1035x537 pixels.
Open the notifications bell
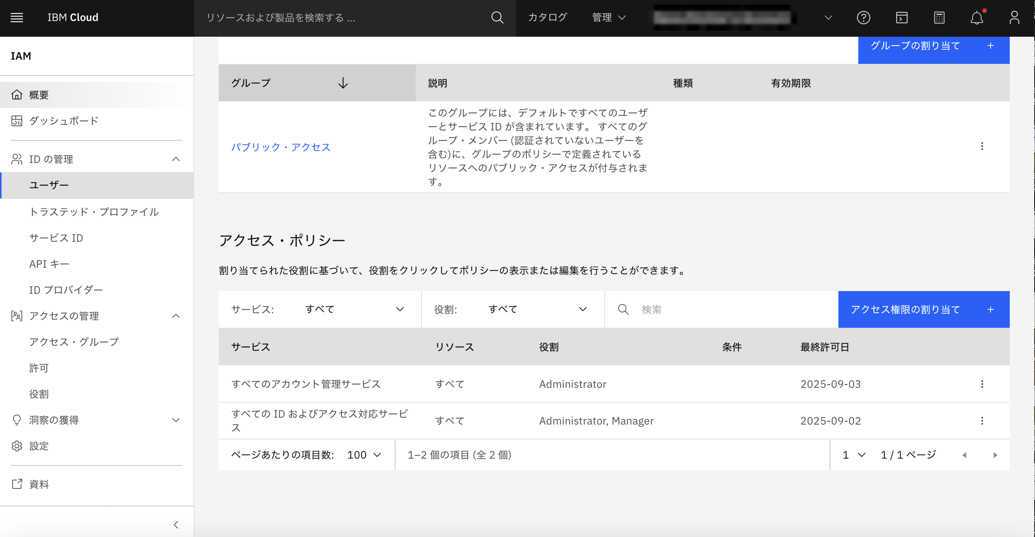click(x=976, y=18)
